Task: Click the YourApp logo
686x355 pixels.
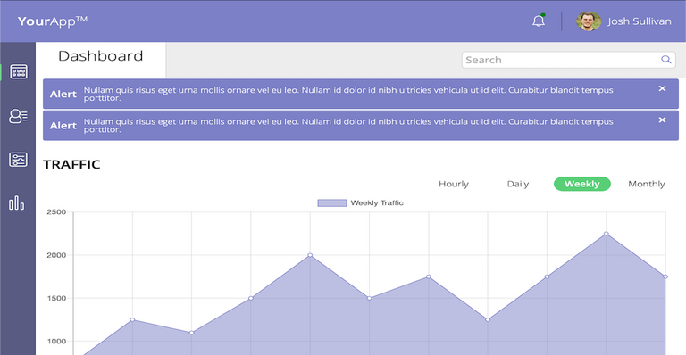Action: click(53, 21)
